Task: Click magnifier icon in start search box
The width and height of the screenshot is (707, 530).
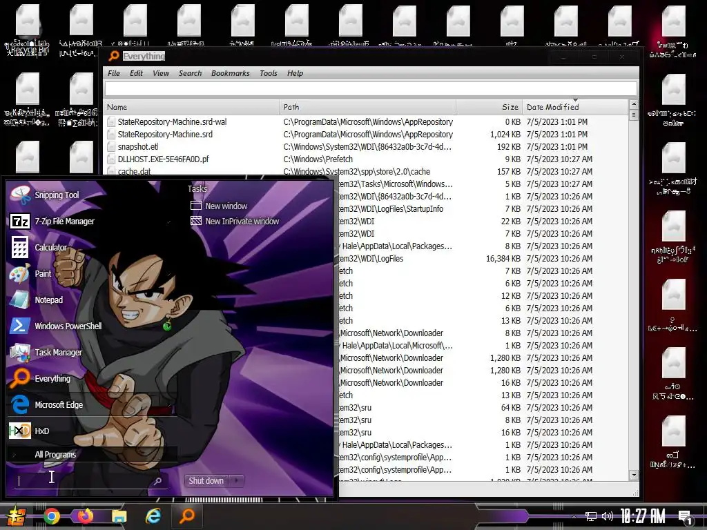Action: (x=158, y=481)
